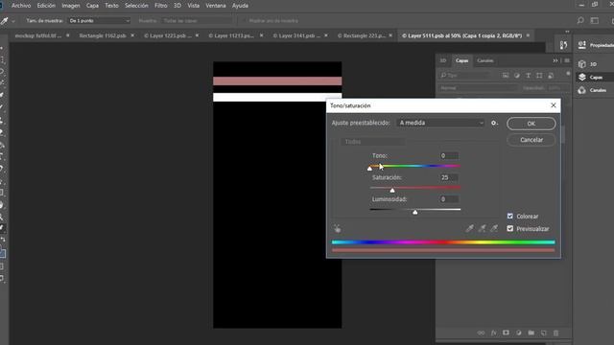The image size is (614, 345).
Task: Create a new group folder icon
Action: tap(531, 333)
